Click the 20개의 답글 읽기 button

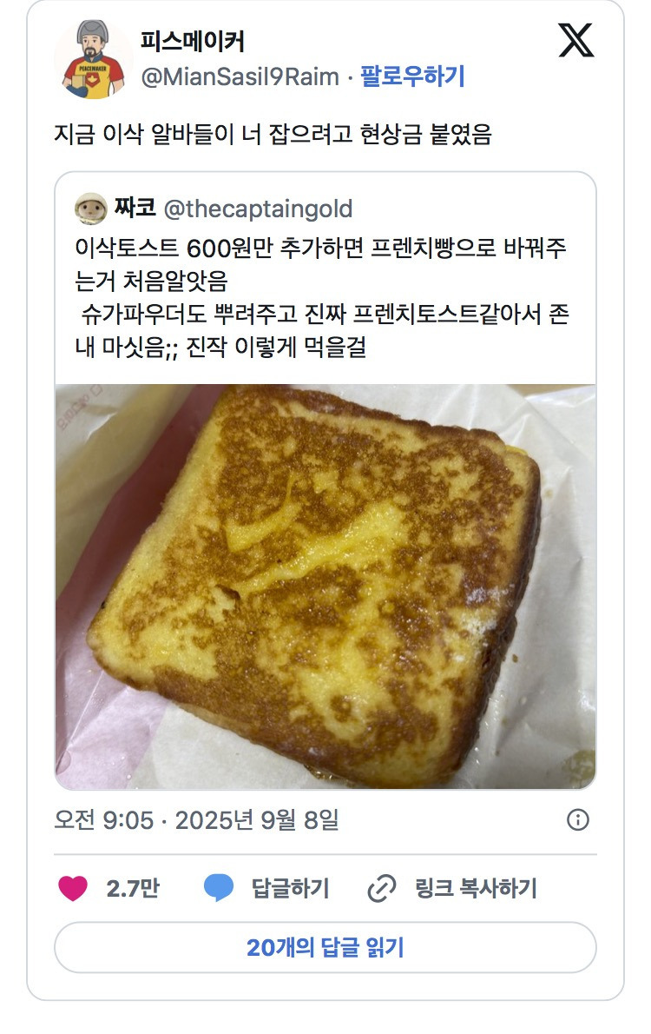click(x=325, y=947)
